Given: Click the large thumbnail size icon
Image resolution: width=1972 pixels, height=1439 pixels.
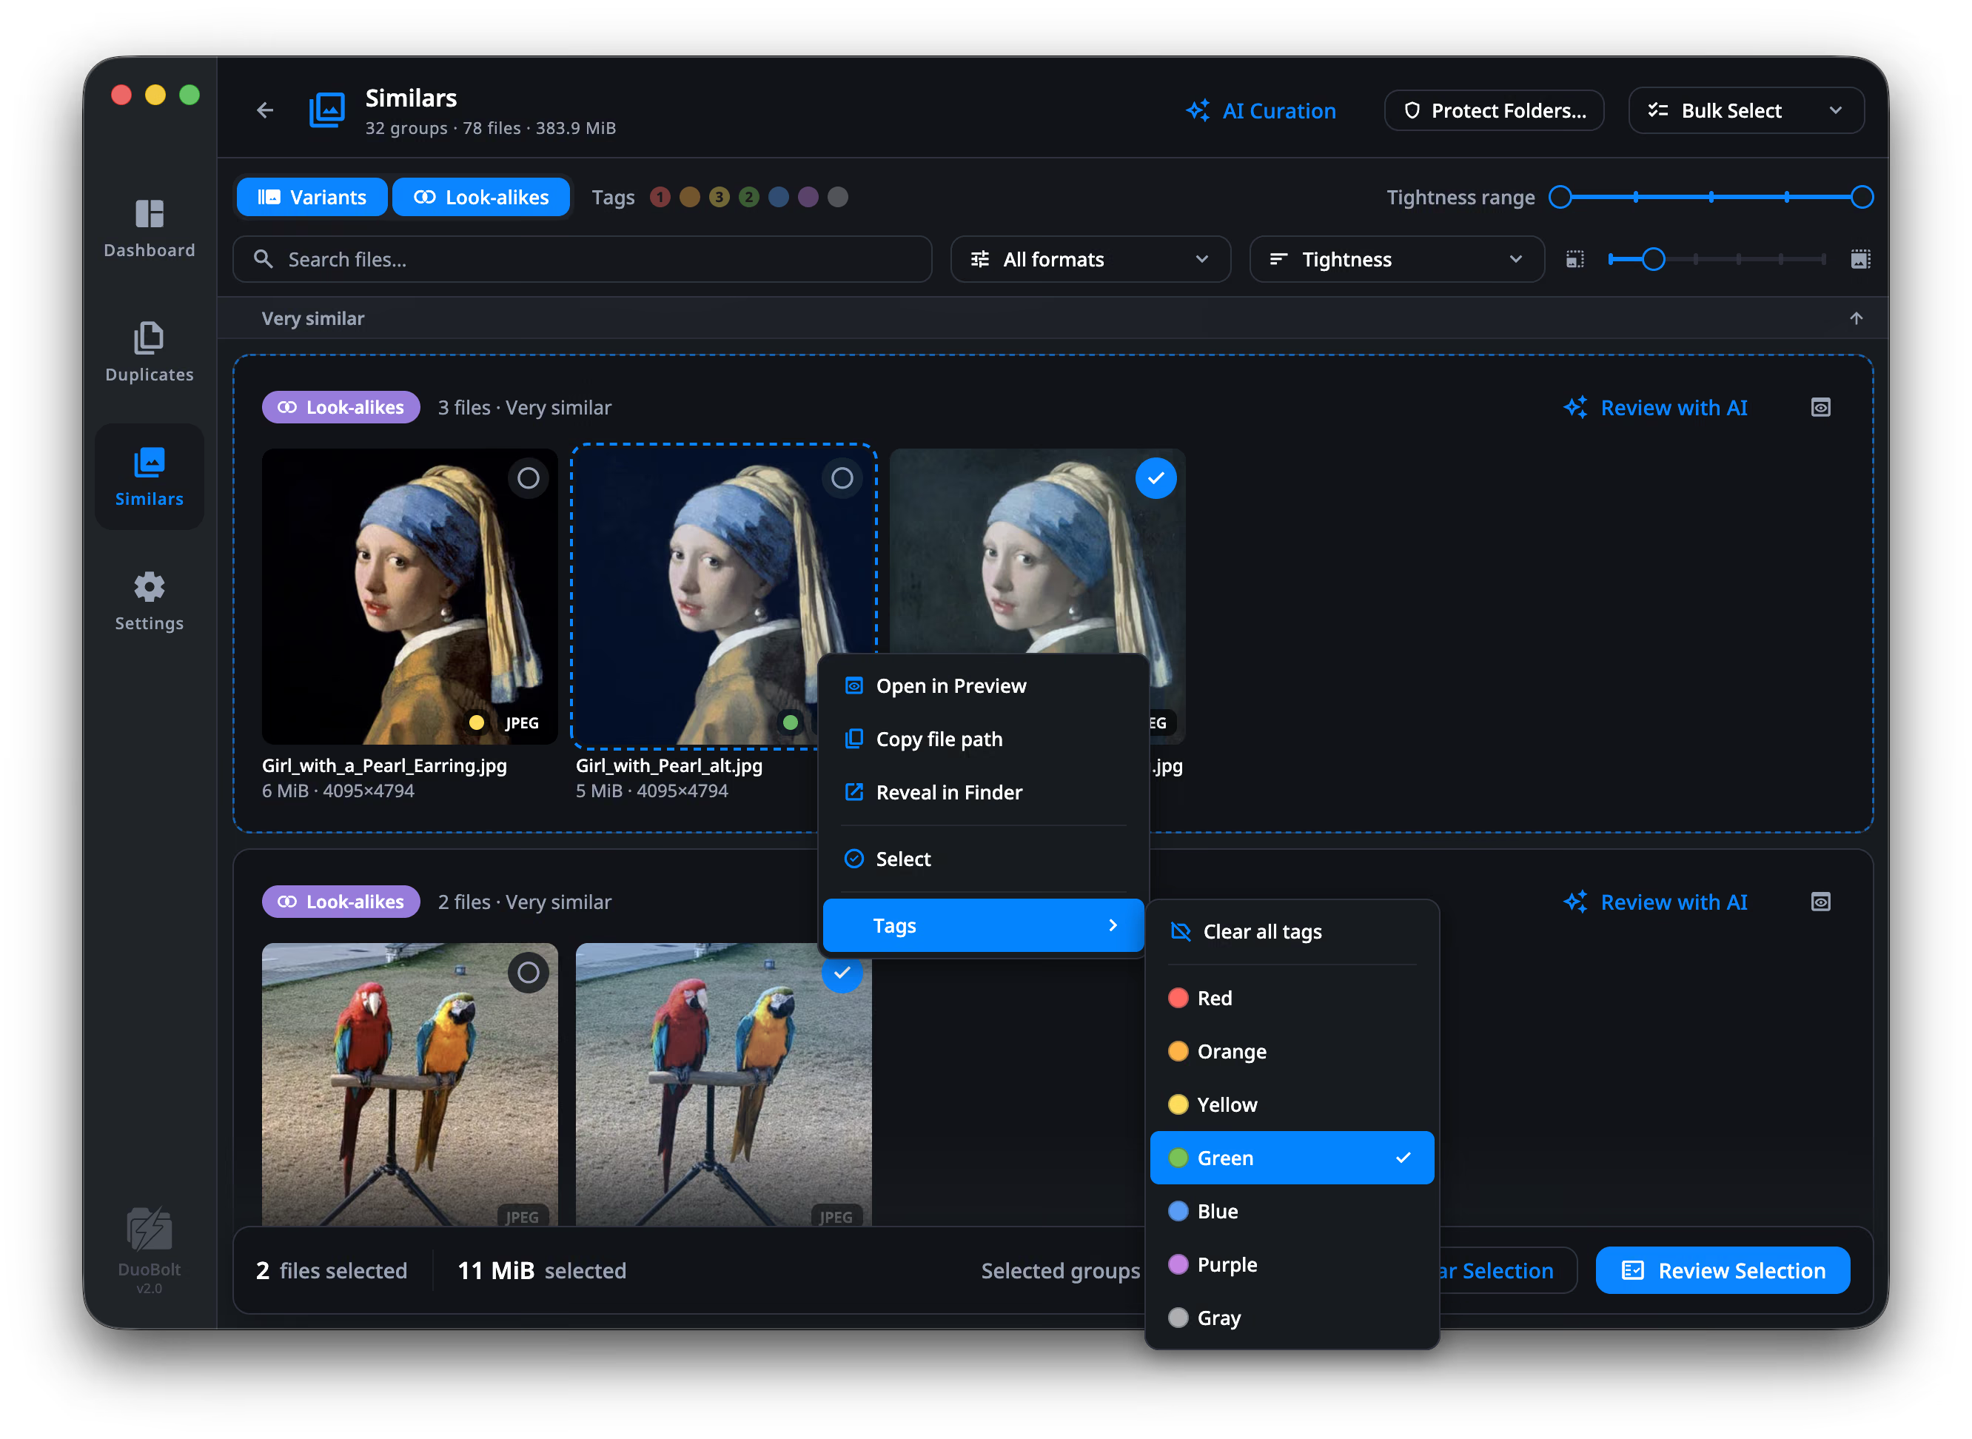Looking at the screenshot, I should coord(1859,258).
